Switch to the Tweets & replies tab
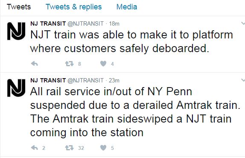Viewport: 245px width, 158px height. click(73, 7)
